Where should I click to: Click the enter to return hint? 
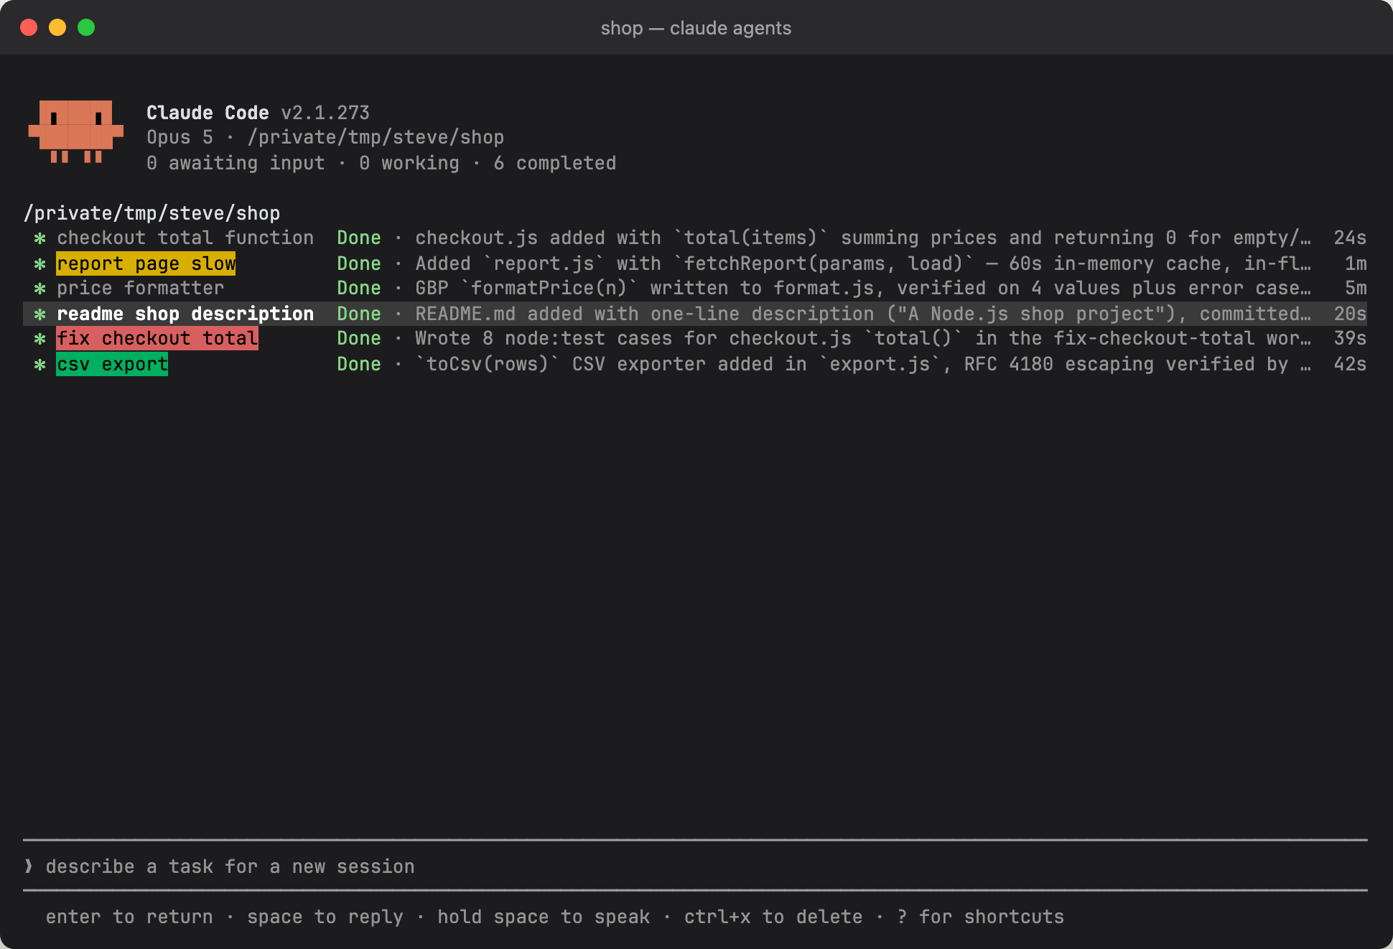129,917
